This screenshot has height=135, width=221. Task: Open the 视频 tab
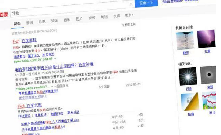(92, 18)
